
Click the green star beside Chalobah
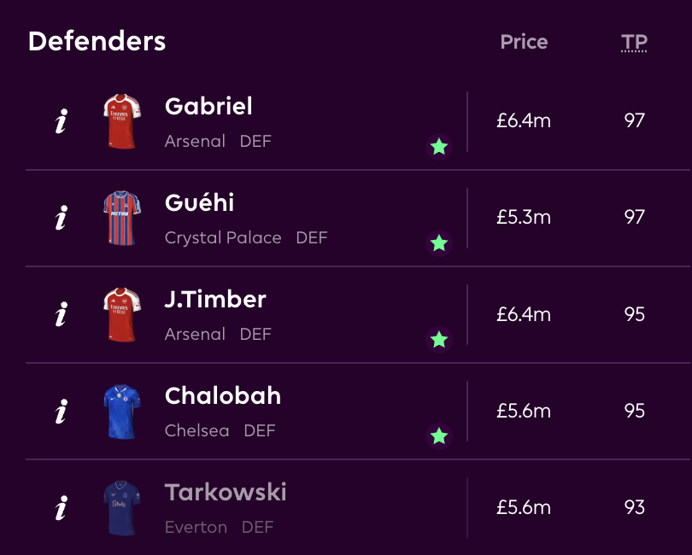click(439, 436)
